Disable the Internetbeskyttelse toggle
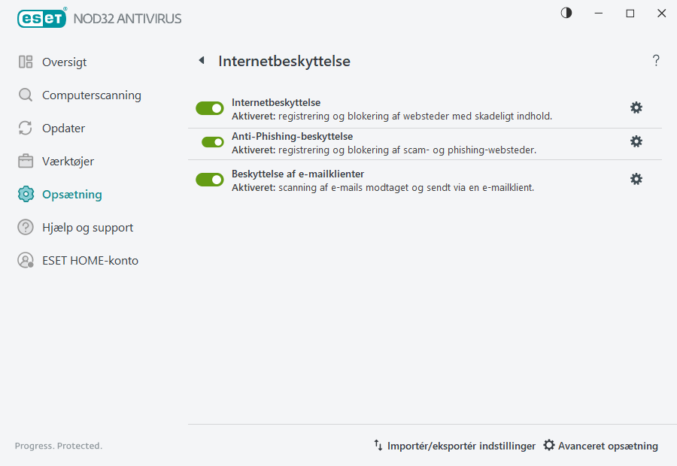Viewport: 677px width, 466px height. (209, 107)
